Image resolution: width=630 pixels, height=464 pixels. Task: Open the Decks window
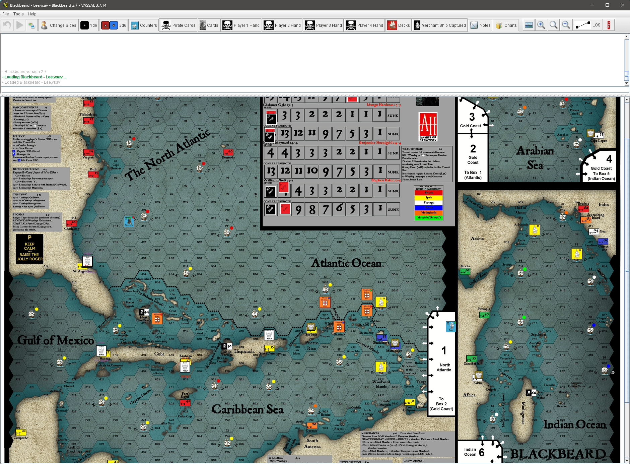(x=399, y=25)
